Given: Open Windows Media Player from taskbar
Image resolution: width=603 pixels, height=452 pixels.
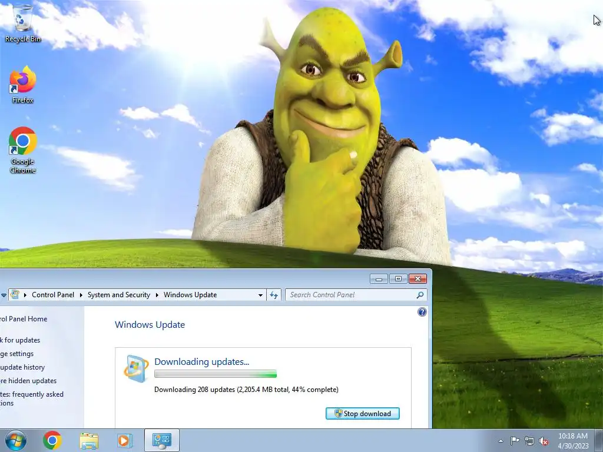Looking at the screenshot, I should click(x=124, y=440).
